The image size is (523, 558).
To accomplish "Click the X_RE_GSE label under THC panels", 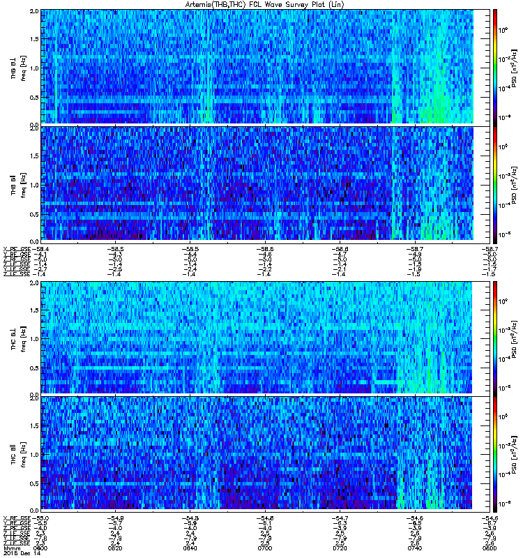I will tap(17, 518).
